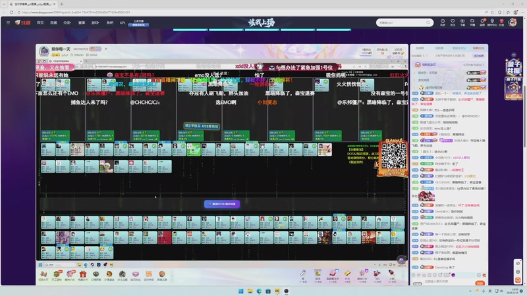Image resolution: width=527 pixels, height=296 pixels.
Task: Open the 任务大厅 icon in bottom bar
Action: (43, 276)
